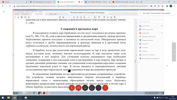Leave the session with the red X button
177x100 pixels.
pyautogui.click(x=105, y=88)
